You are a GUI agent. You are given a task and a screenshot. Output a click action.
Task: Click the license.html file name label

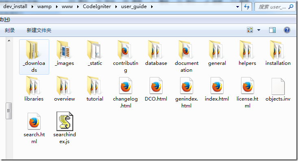click(x=248, y=102)
